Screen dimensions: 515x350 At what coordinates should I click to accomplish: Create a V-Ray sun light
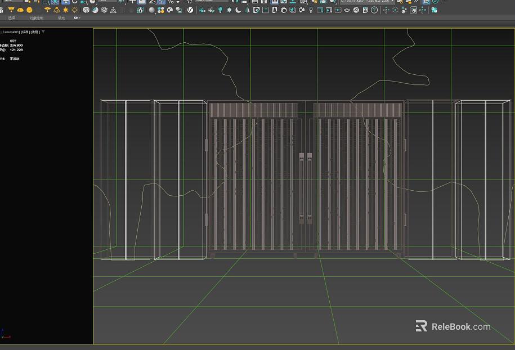click(x=66, y=10)
